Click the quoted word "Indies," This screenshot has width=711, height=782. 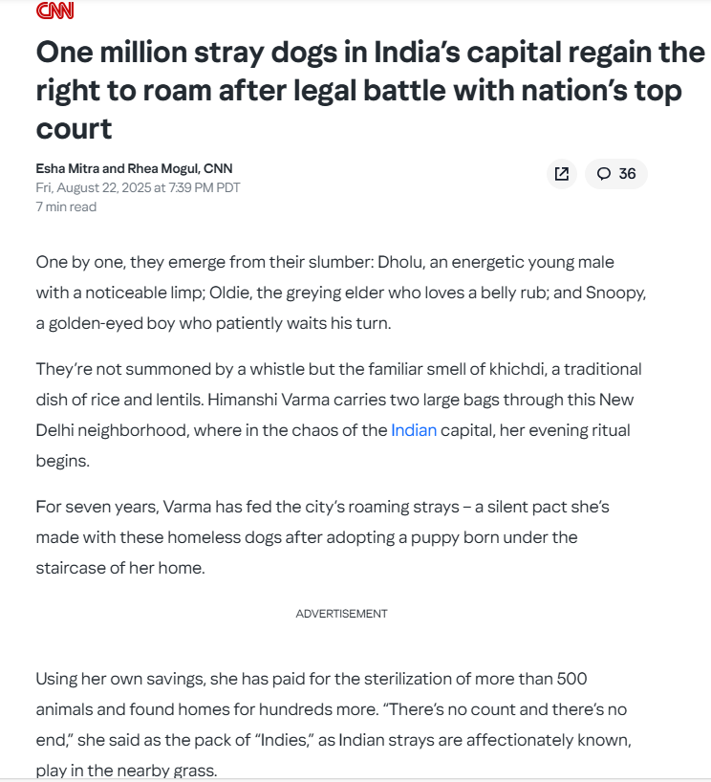286,740
